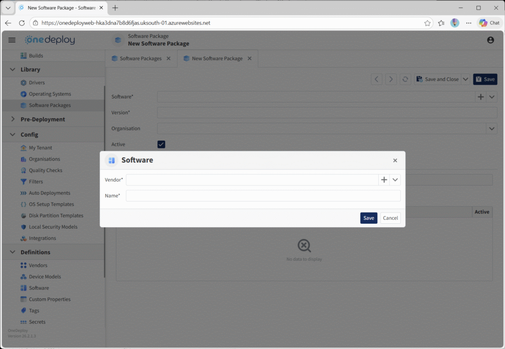
Task: Open OS Setup Templates
Action: 51,204
